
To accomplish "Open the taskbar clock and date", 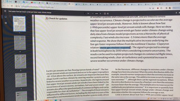I will coord(175,99).
